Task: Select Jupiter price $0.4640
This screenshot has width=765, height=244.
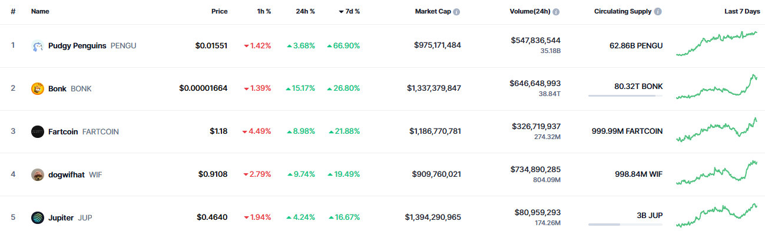Action: 212,217
